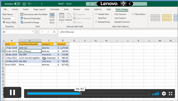The height and width of the screenshot is (101, 178).
Task: Open the Add-ins tab
Action: (98, 9)
